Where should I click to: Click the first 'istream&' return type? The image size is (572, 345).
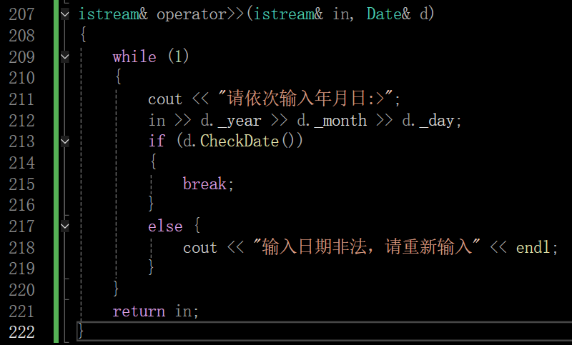[x=113, y=14]
